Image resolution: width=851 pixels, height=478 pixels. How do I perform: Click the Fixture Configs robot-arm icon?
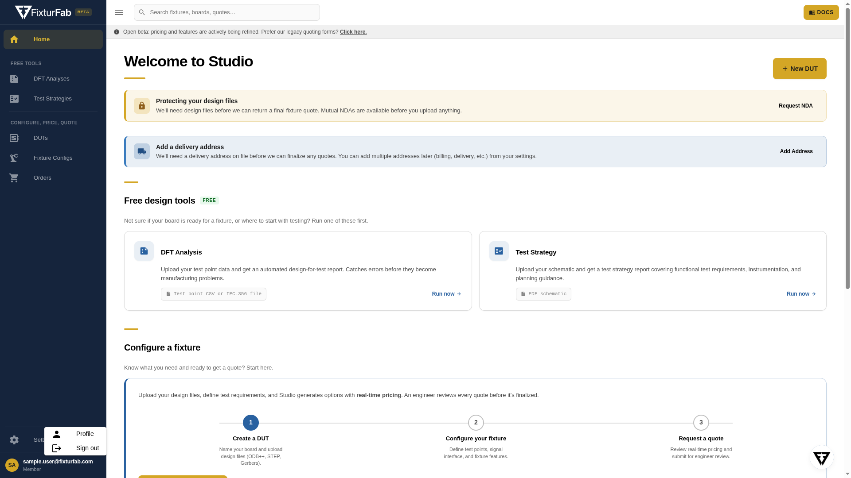click(14, 158)
